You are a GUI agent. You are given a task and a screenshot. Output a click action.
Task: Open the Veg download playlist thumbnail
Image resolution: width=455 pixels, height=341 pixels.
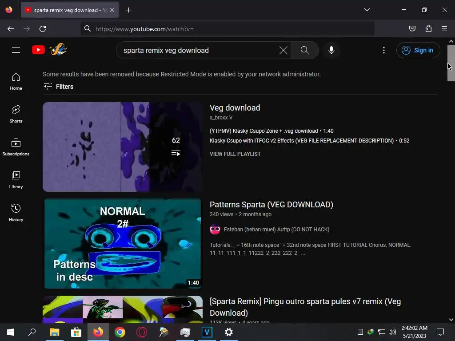point(123,147)
